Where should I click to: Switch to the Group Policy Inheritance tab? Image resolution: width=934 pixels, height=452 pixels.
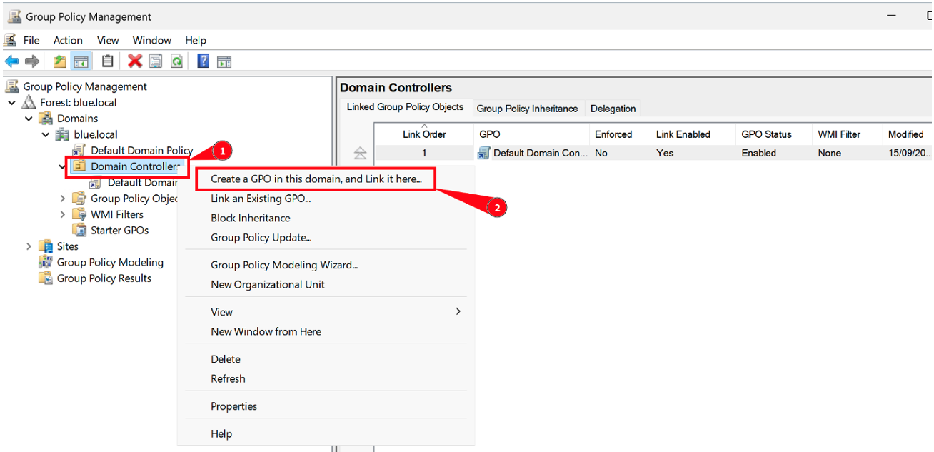(527, 109)
